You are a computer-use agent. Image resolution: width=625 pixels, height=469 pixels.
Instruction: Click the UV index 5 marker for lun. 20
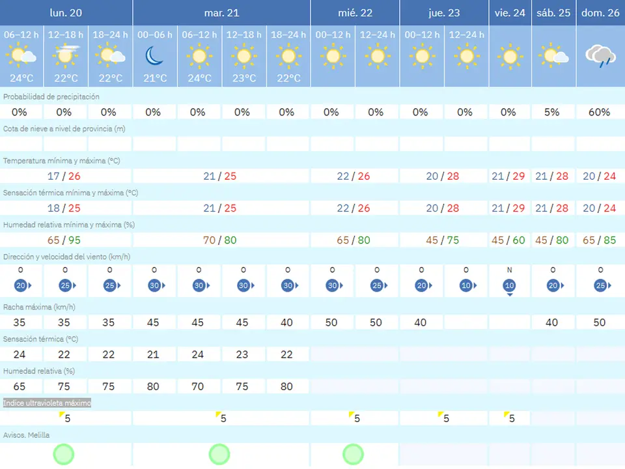[x=65, y=418]
